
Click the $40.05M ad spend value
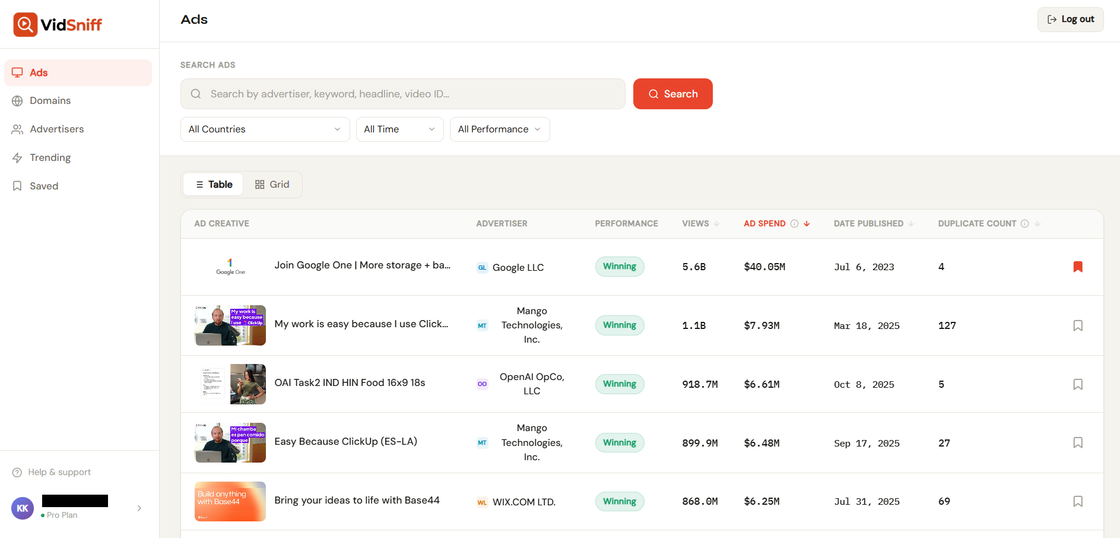[x=764, y=267]
